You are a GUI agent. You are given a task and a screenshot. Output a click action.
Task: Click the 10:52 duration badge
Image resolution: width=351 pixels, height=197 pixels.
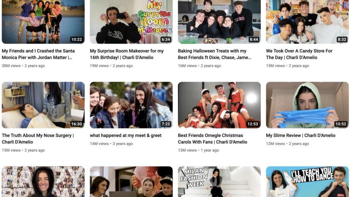(x=340, y=124)
